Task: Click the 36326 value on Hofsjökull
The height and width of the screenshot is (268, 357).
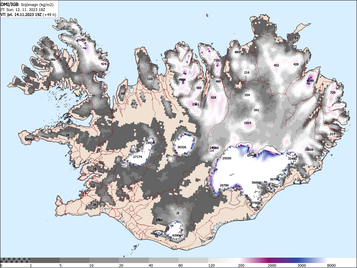Action: click(182, 147)
